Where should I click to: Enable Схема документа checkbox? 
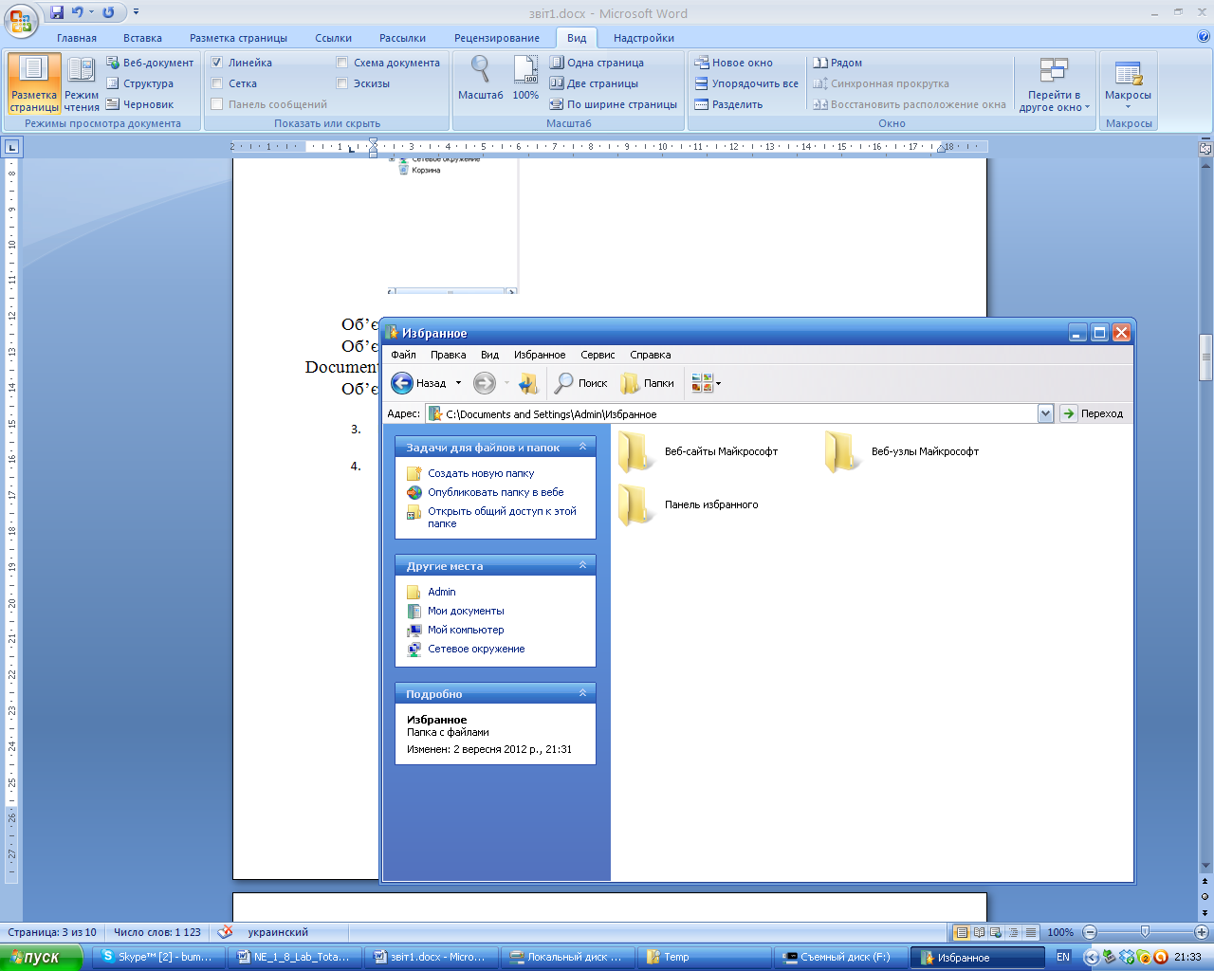pos(342,63)
